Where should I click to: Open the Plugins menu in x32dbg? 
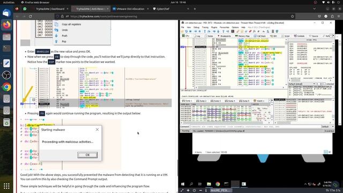(214, 27)
